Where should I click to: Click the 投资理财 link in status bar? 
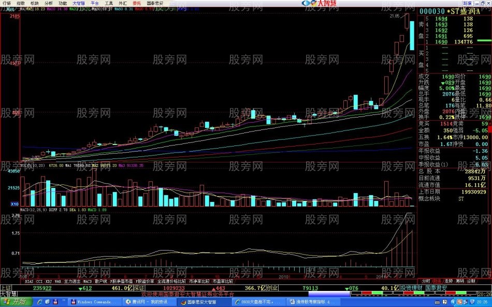click(411, 288)
